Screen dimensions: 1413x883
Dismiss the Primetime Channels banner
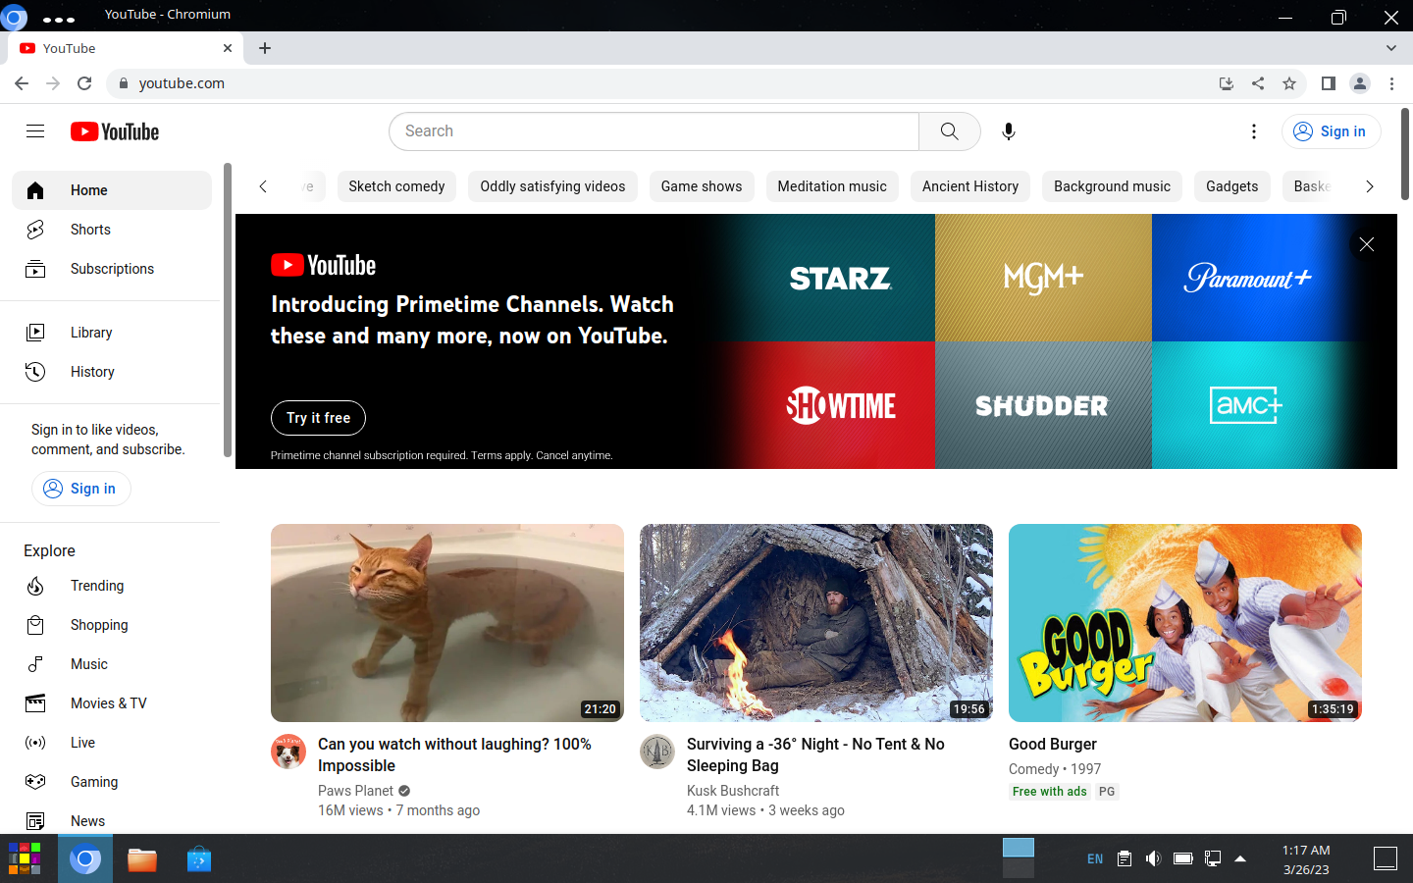(1366, 244)
